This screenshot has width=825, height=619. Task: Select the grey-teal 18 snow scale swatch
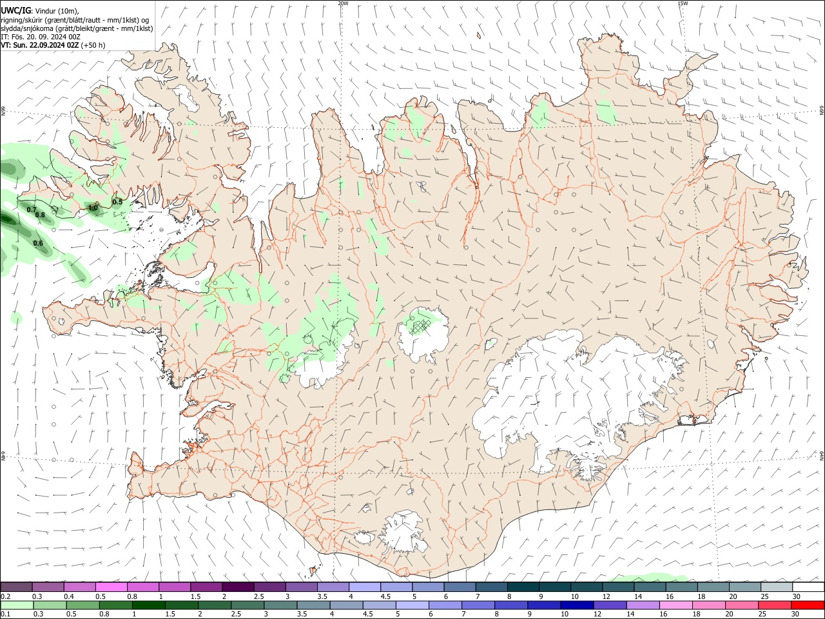click(713, 587)
